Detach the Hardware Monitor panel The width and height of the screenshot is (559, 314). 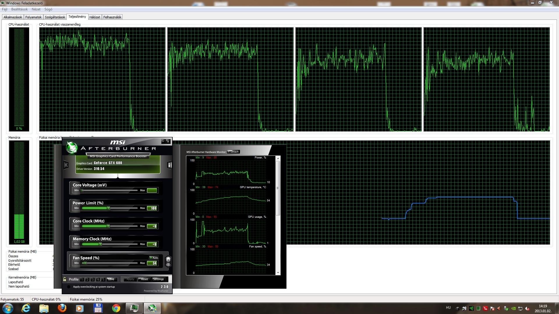233,152
